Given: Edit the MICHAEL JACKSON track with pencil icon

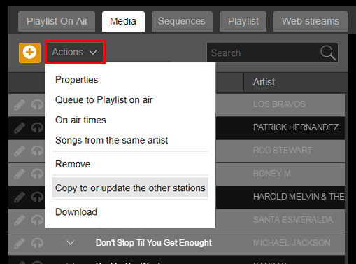Looking at the screenshot, I should click(x=20, y=243).
